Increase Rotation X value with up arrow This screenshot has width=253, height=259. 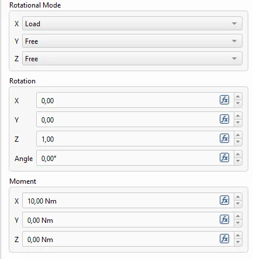238,97
